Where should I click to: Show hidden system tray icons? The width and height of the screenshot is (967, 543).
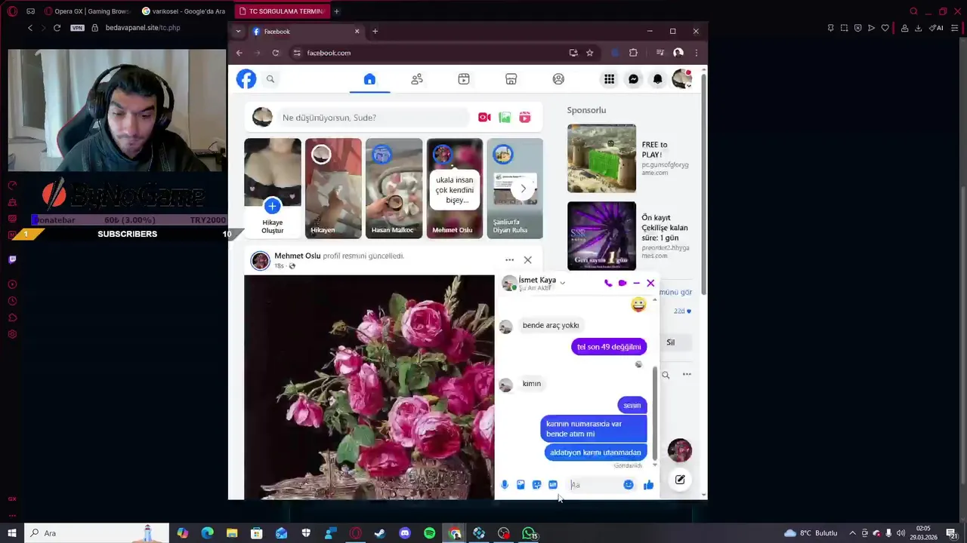click(852, 533)
